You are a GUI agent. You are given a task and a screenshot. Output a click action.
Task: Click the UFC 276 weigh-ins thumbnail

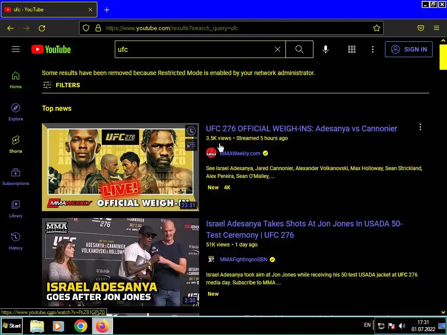click(120, 167)
